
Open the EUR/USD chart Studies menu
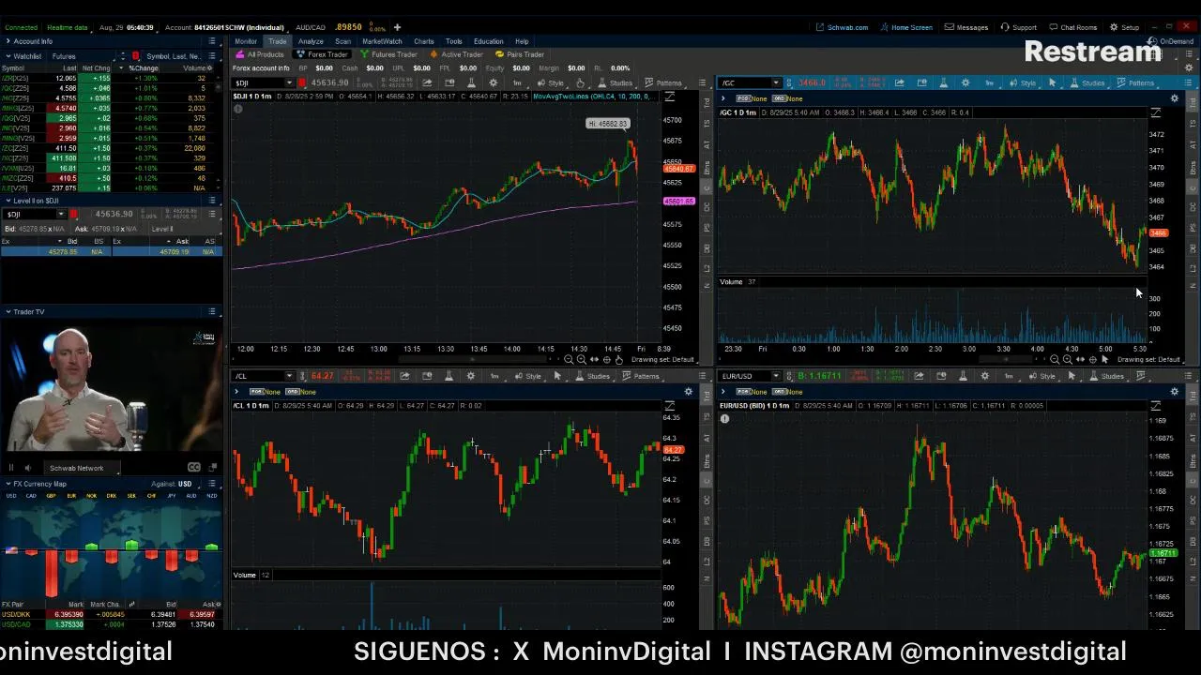pos(1105,376)
